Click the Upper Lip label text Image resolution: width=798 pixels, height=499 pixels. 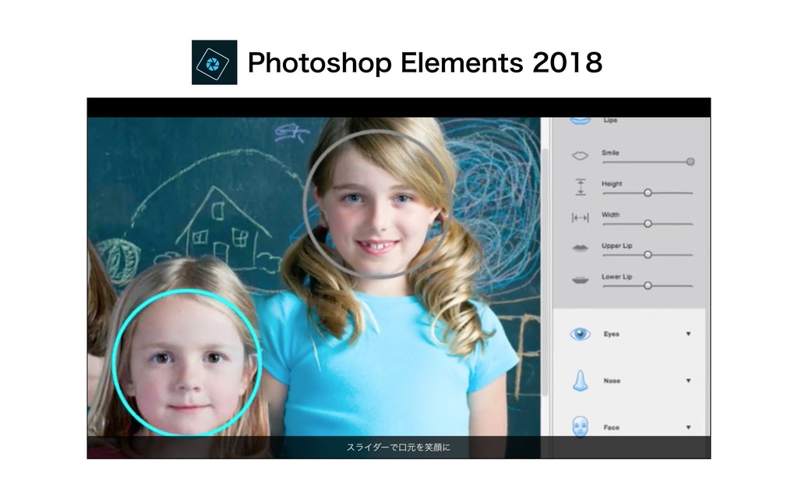(617, 246)
